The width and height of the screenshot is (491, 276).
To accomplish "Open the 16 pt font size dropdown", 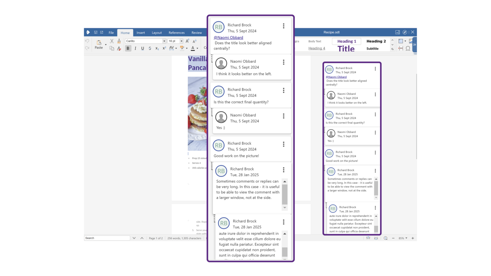I will pos(182,41).
